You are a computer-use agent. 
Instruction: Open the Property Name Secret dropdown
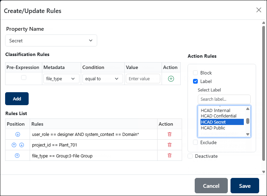(51, 41)
